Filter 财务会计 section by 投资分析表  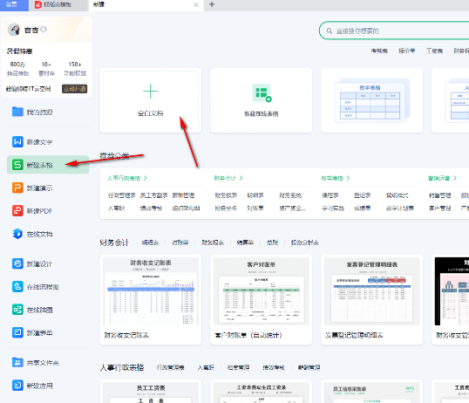pos(305,242)
